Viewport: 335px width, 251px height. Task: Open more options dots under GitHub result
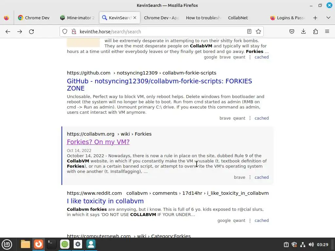pos(250,118)
